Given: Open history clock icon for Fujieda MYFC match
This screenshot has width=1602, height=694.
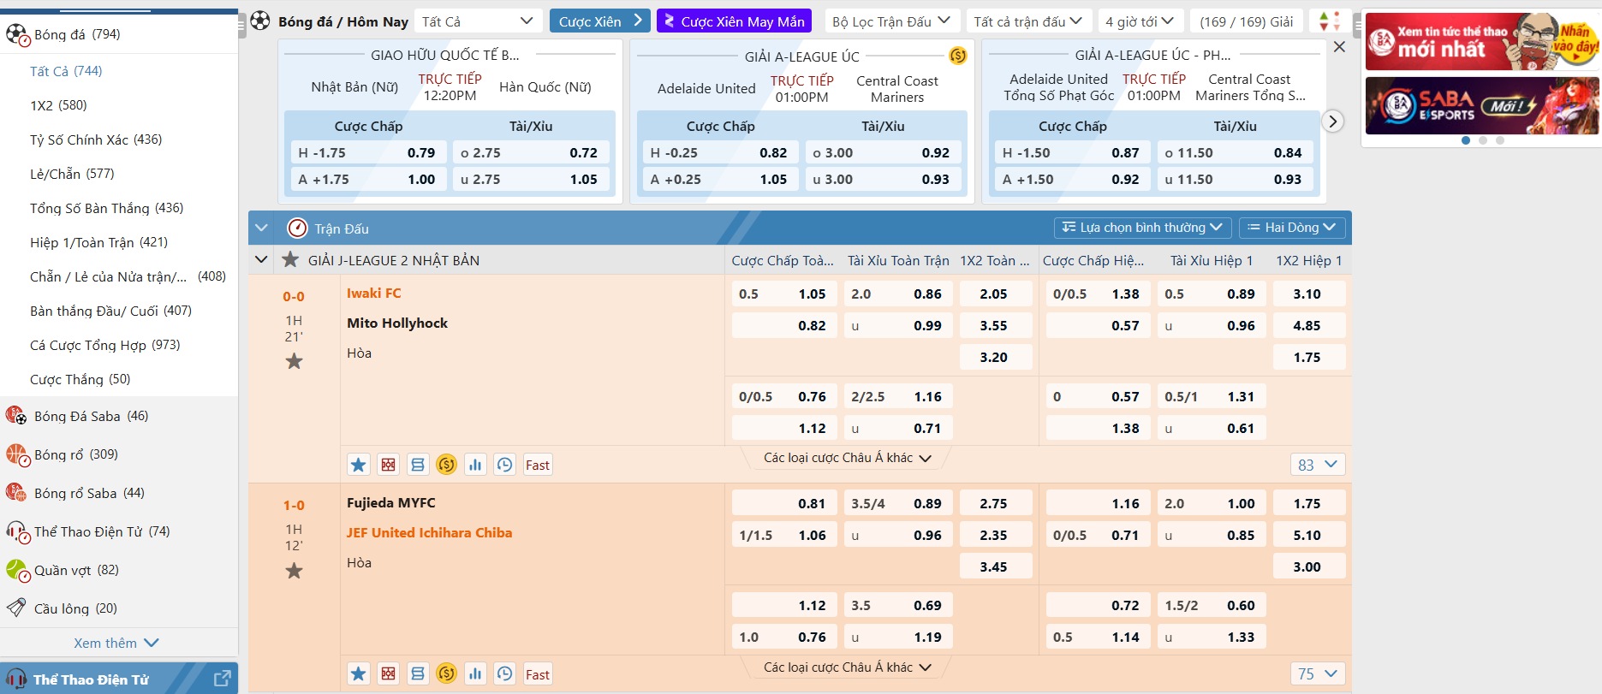Looking at the screenshot, I should [x=505, y=674].
